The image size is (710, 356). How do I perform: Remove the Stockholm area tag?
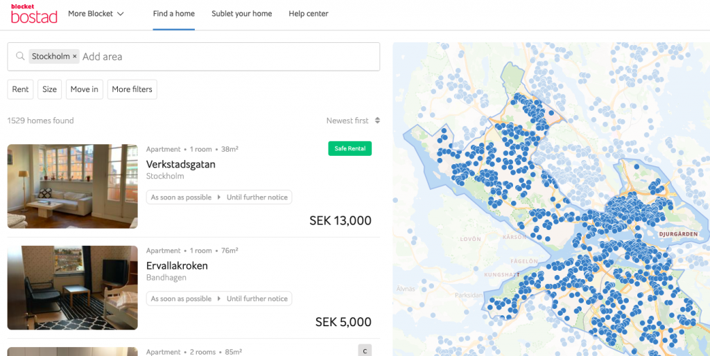point(75,57)
